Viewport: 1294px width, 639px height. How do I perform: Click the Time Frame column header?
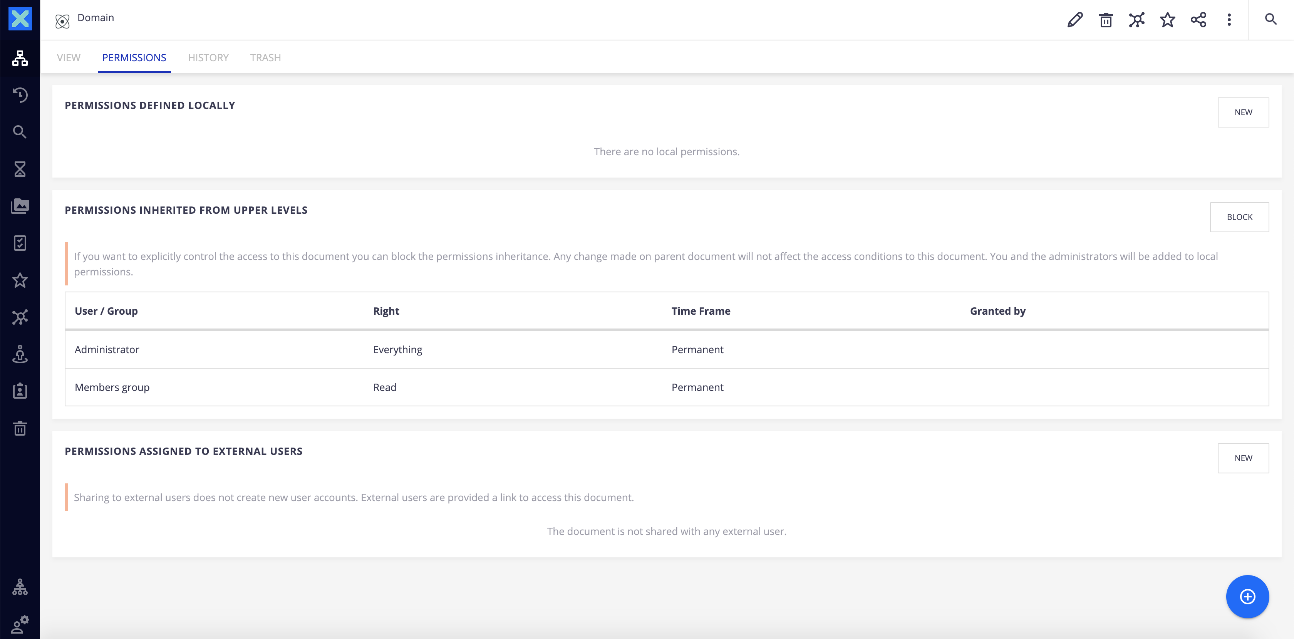point(701,311)
